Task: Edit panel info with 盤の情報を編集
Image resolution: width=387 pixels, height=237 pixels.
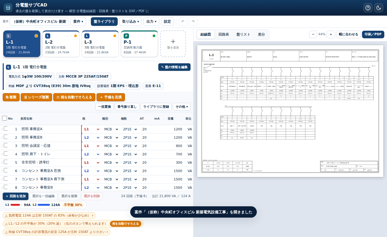Action: tap(174, 67)
